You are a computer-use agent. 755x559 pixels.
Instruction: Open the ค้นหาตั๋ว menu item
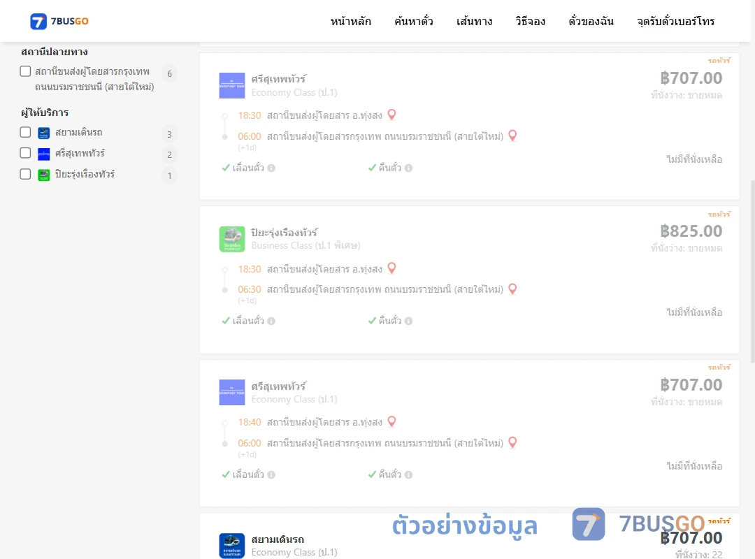tap(414, 21)
